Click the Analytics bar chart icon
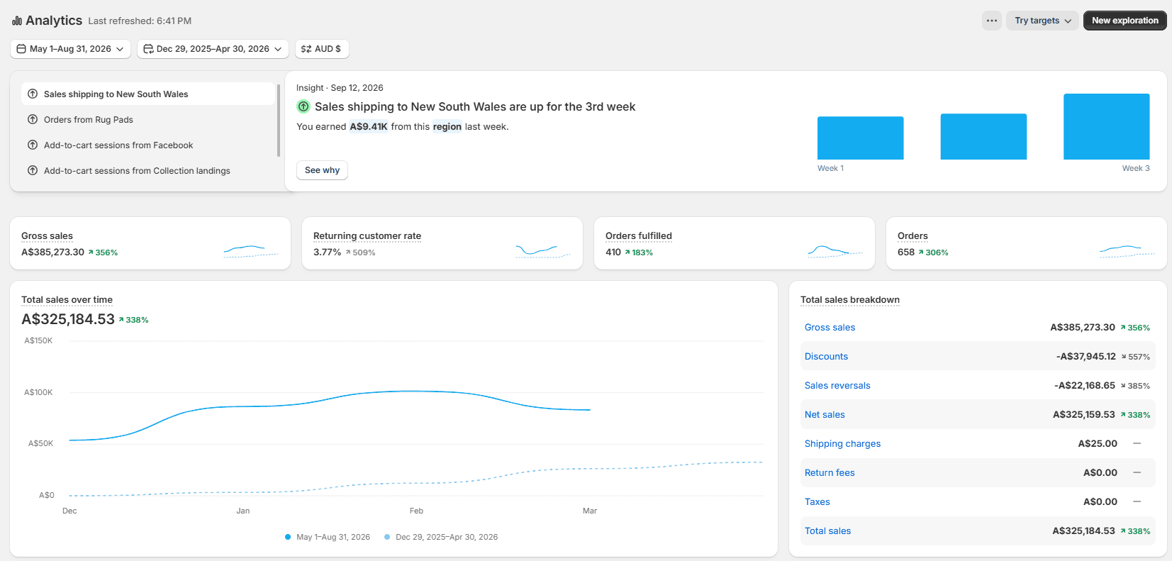Screen dimensions: 1172x561 click(x=17, y=21)
